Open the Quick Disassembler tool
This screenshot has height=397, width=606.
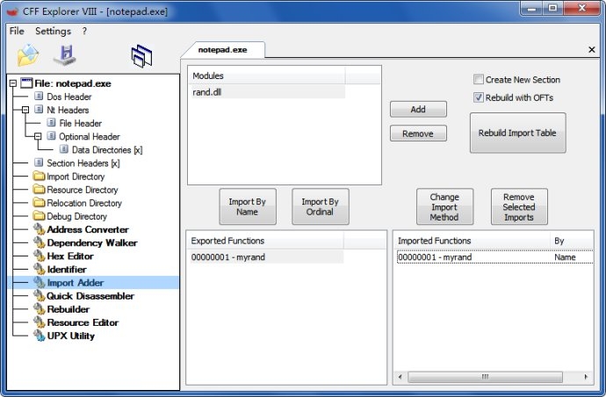pos(90,296)
